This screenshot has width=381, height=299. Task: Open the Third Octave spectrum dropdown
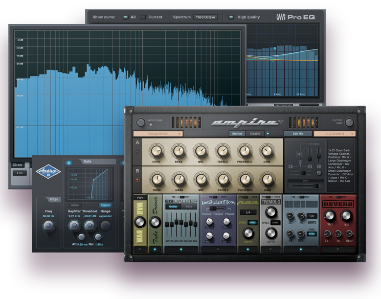(x=205, y=17)
